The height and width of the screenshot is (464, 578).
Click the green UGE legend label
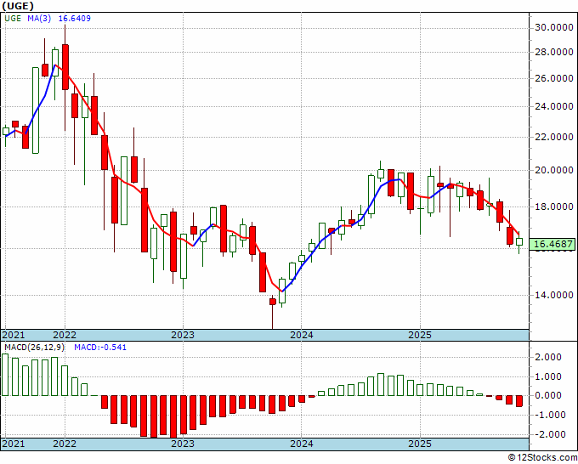coord(13,19)
